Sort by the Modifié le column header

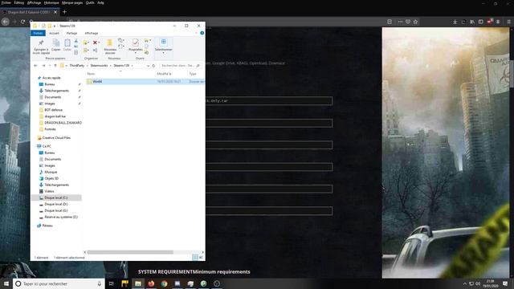(164, 74)
